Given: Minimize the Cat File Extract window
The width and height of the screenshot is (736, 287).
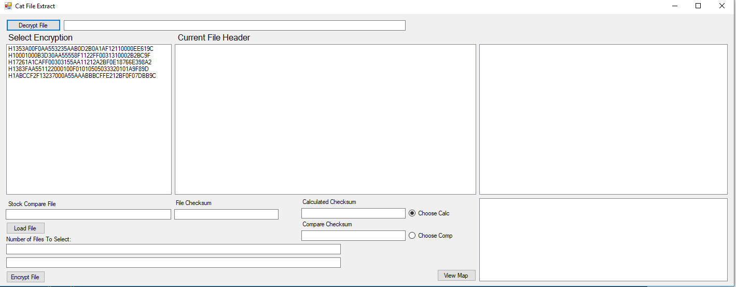Looking at the screenshot, I should pyautogui.click(x=675, y=6).
